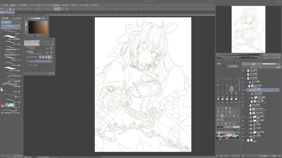Click the delete layer trash icon

coord(280,156)
